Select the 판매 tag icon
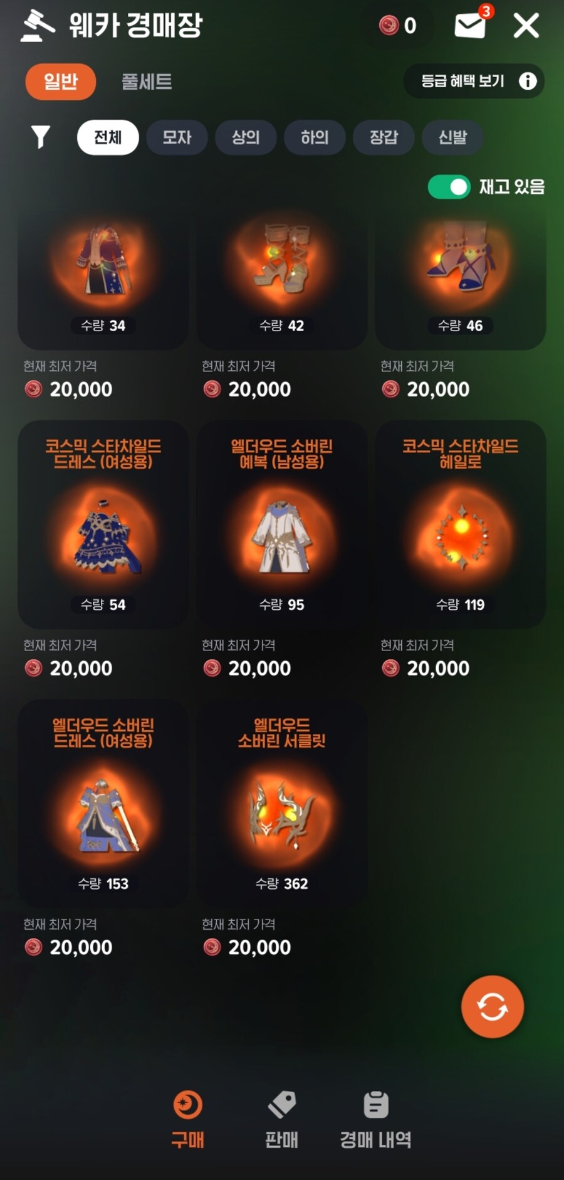The height and width of the screenshot is (1180, 564). 282,1104
